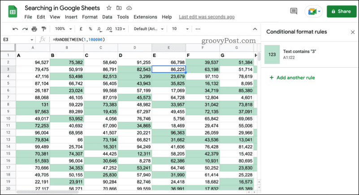Click the Redo icon in toolbar
Image resolution: width=359 pixels, height=195 pixels.
tap(25, 29)
